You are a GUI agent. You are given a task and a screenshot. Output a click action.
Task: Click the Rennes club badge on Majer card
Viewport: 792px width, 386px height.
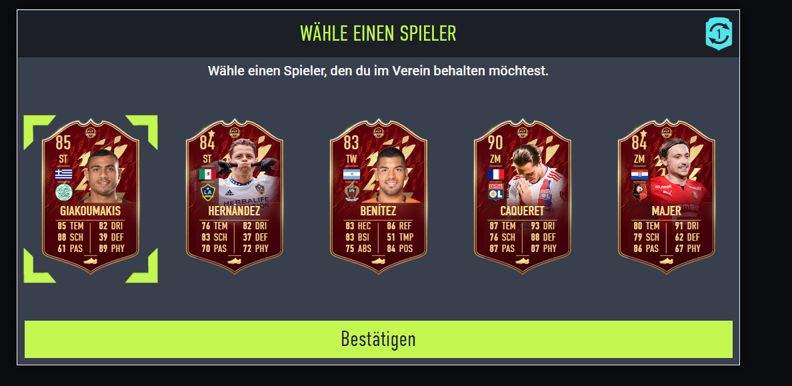click(x=639, y=192)
